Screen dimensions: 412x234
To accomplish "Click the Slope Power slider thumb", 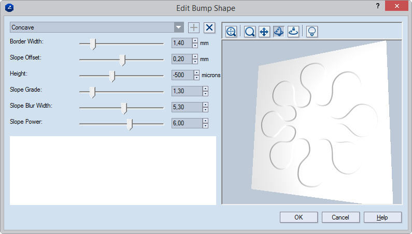I will point(130,124).
